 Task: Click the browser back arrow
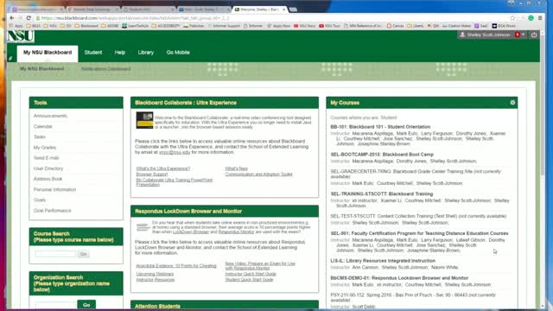point(12,18)
